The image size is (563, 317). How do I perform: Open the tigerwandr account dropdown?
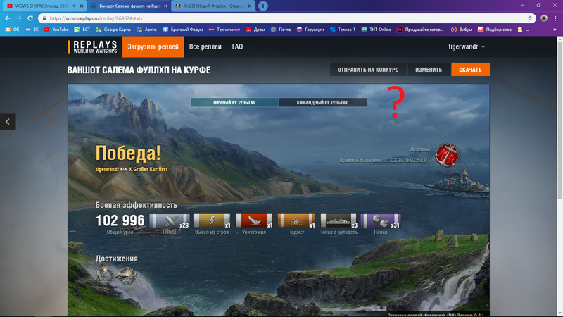pyautogui.click(x=467, y=47)
